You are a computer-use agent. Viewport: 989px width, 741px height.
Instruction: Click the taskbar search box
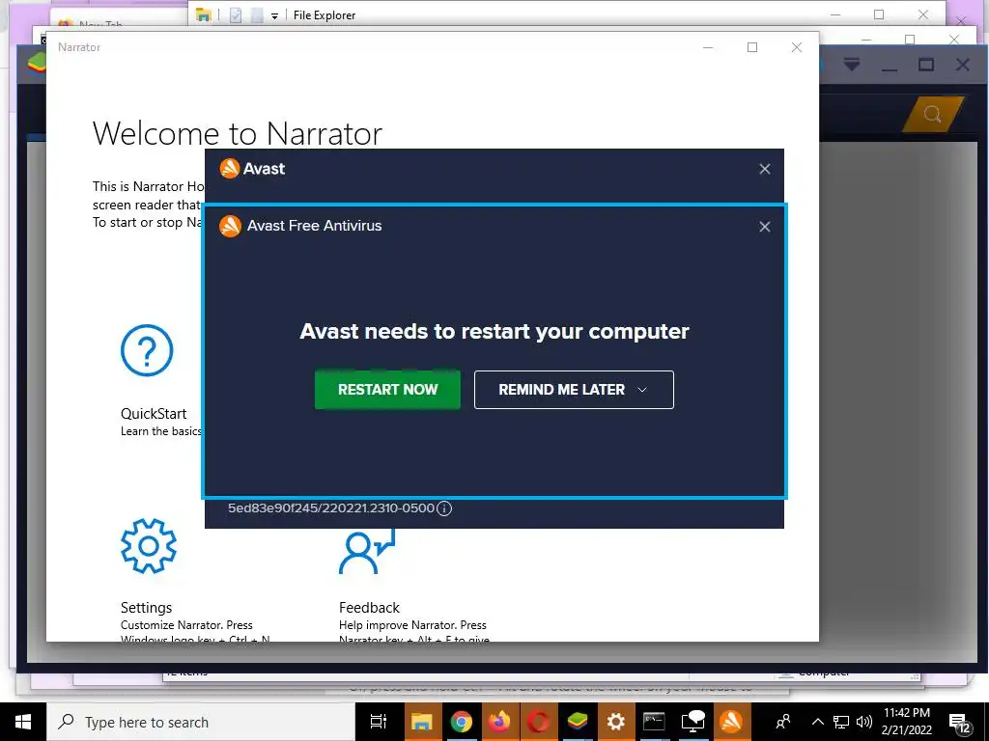point(201,722)
